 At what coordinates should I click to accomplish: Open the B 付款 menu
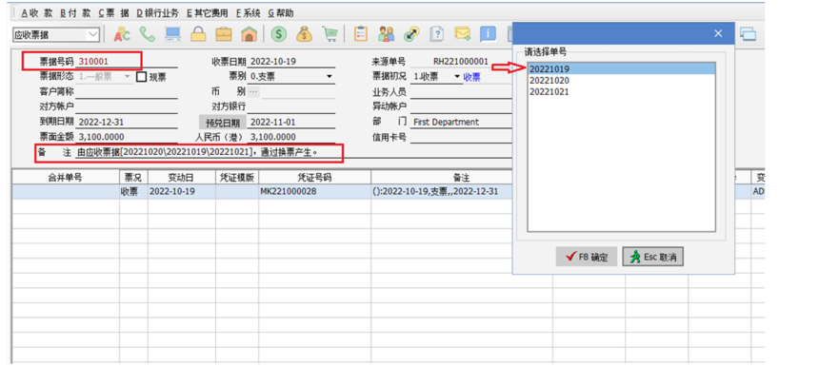point(75,13)
